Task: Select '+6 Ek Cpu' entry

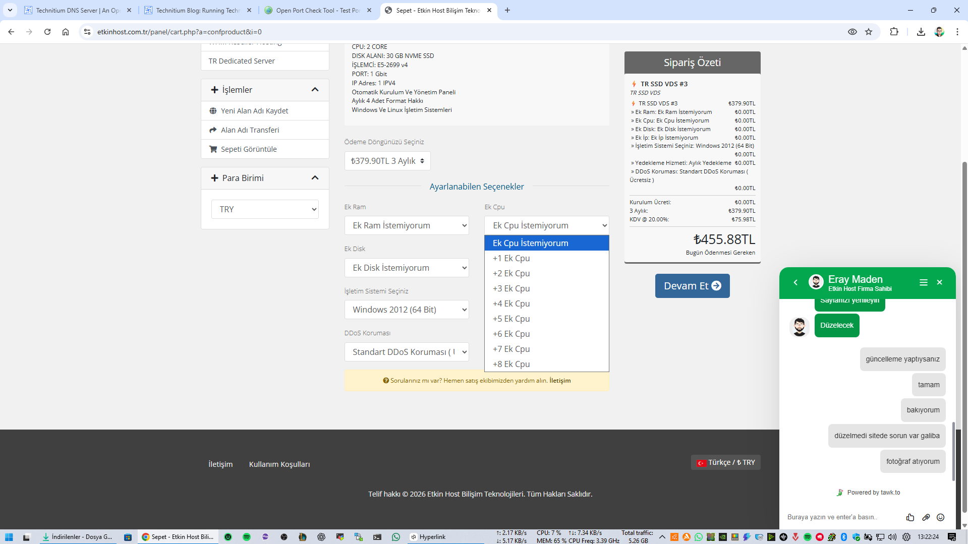Action: point(546,334)
